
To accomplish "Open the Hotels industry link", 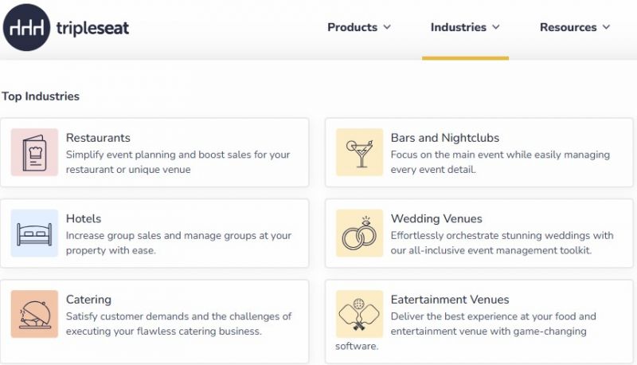I will (x=84, y=218).
